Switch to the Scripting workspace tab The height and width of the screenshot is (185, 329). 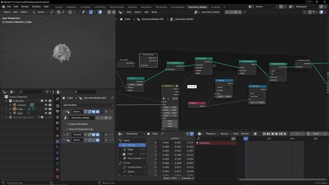tap(215, 7)
